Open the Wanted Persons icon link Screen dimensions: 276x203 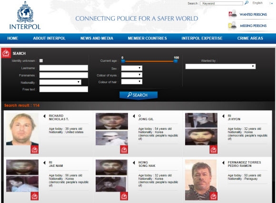click(233, 14)
